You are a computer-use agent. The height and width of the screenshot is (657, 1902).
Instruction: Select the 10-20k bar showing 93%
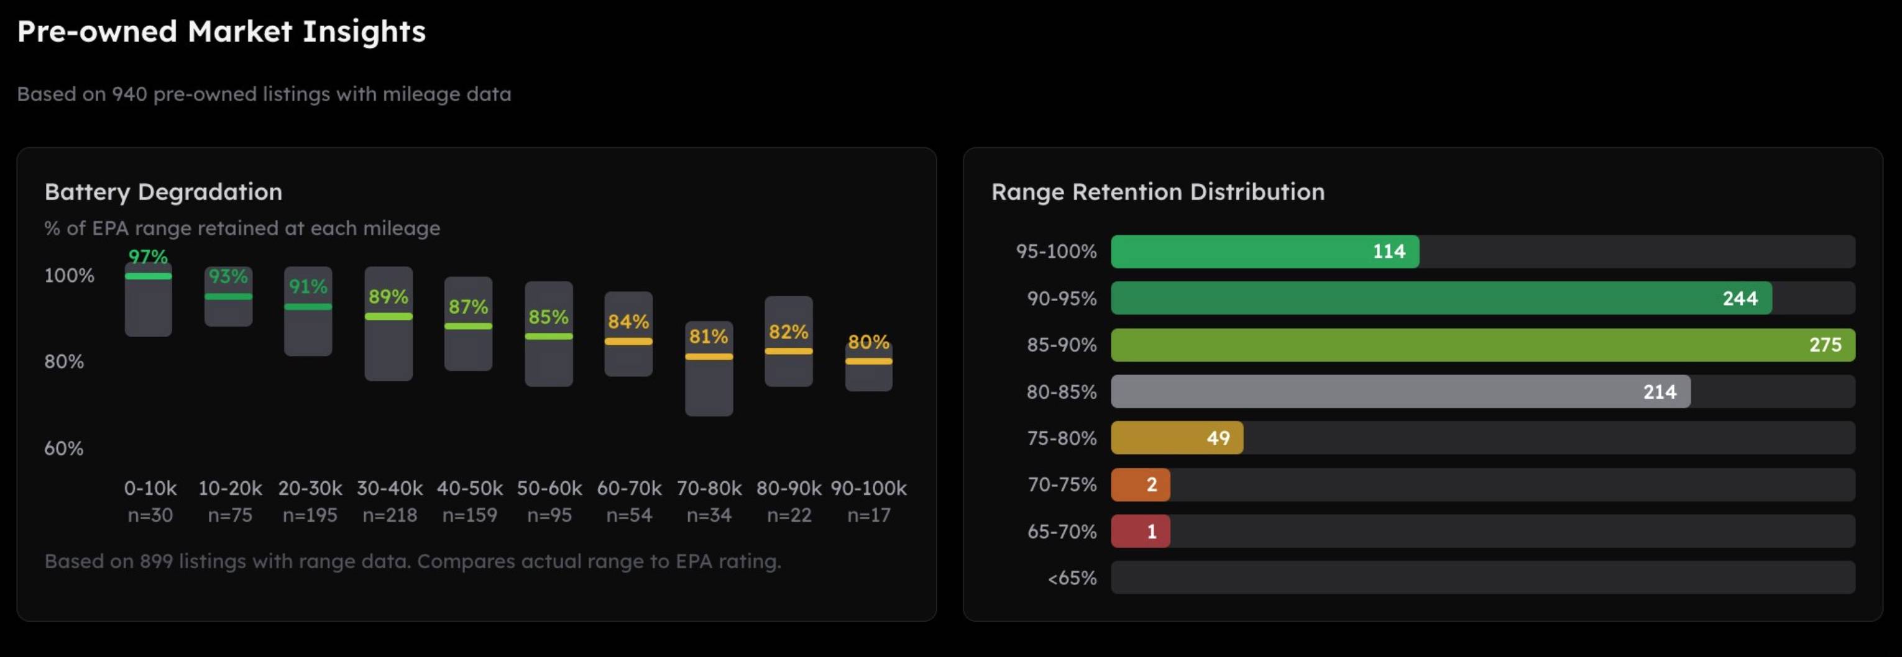coord(228,297)
